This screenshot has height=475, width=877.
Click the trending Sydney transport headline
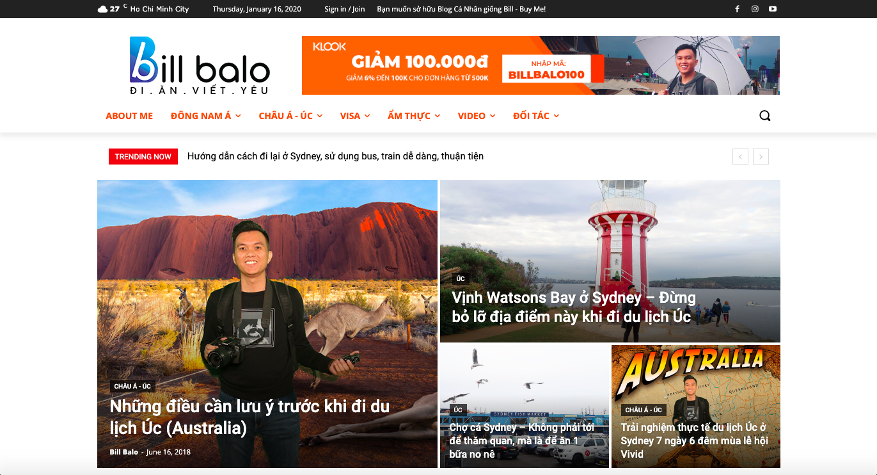click(x=335, y=156)
